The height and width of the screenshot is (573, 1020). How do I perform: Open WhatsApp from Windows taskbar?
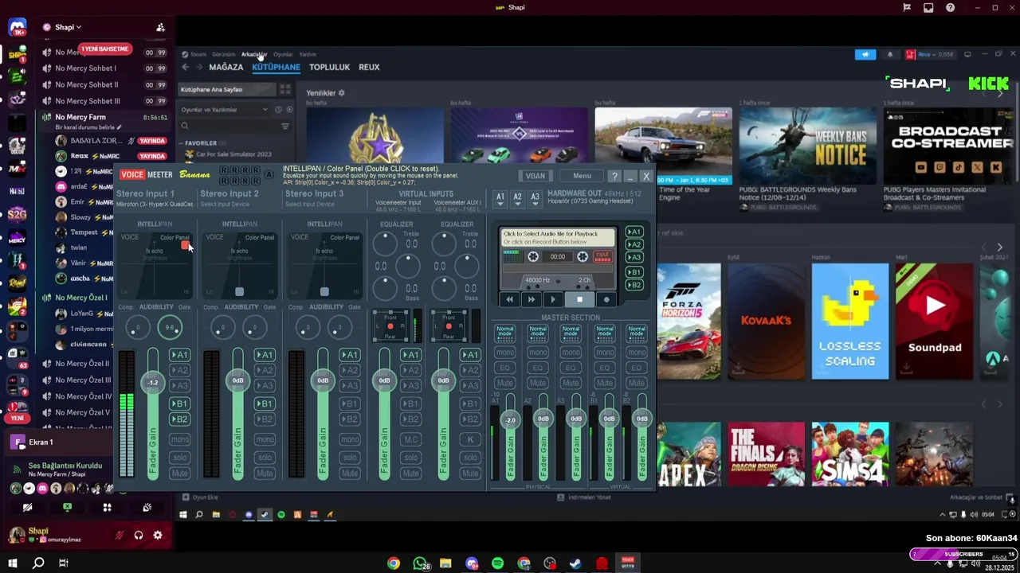420,563
